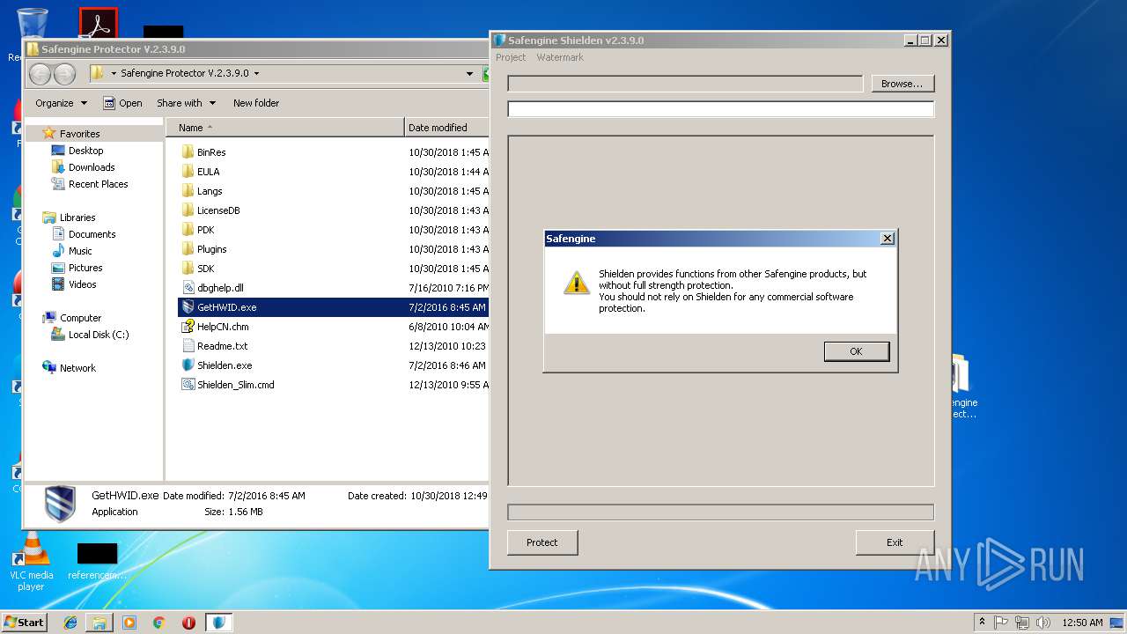Open Google Chrome from the taskbar
1127x634 pixels.
click(158, 623)
